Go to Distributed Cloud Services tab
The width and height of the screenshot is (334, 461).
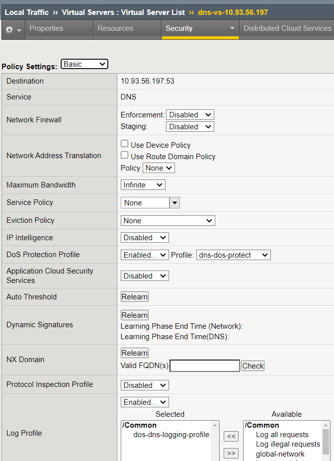[x=287, y=29]
